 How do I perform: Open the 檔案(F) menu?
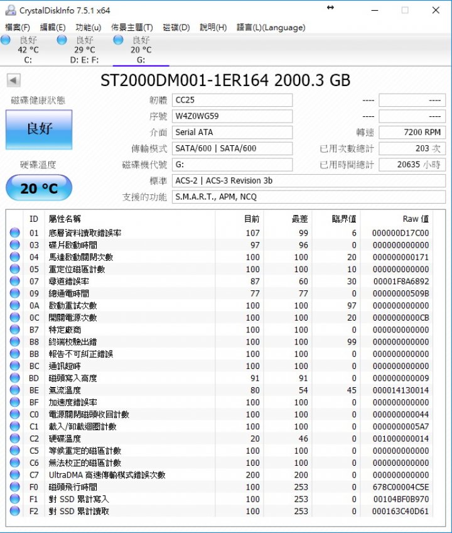[x=18, y=28]
